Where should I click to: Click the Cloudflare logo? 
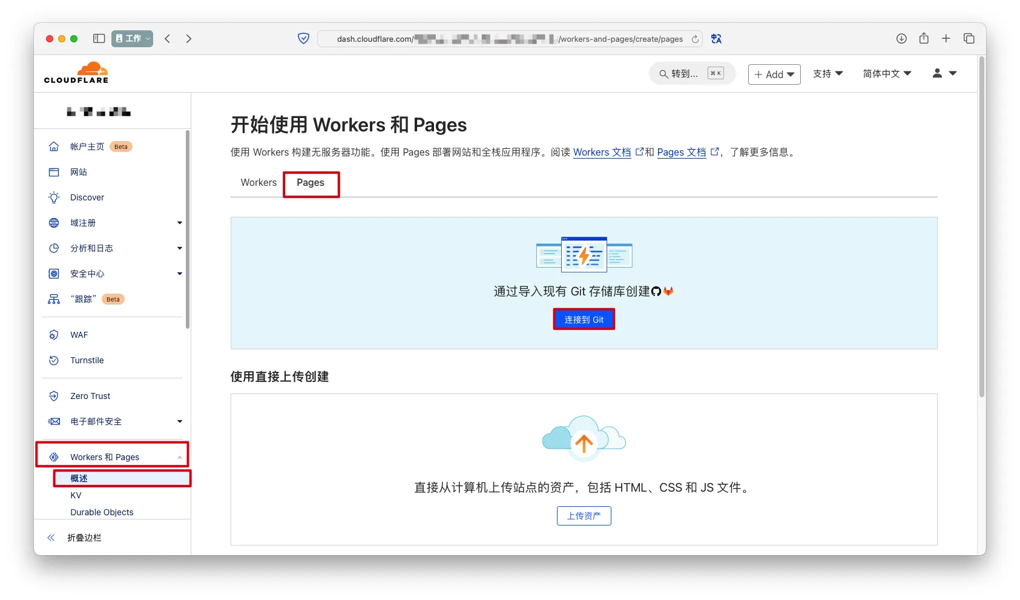click(76, 73)
